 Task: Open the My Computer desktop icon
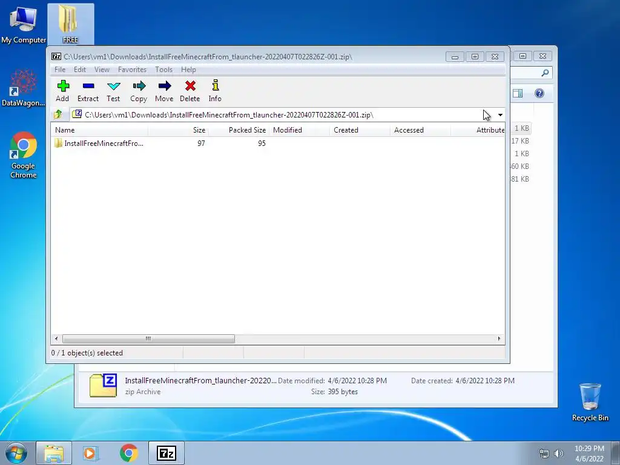pos(24,24)
